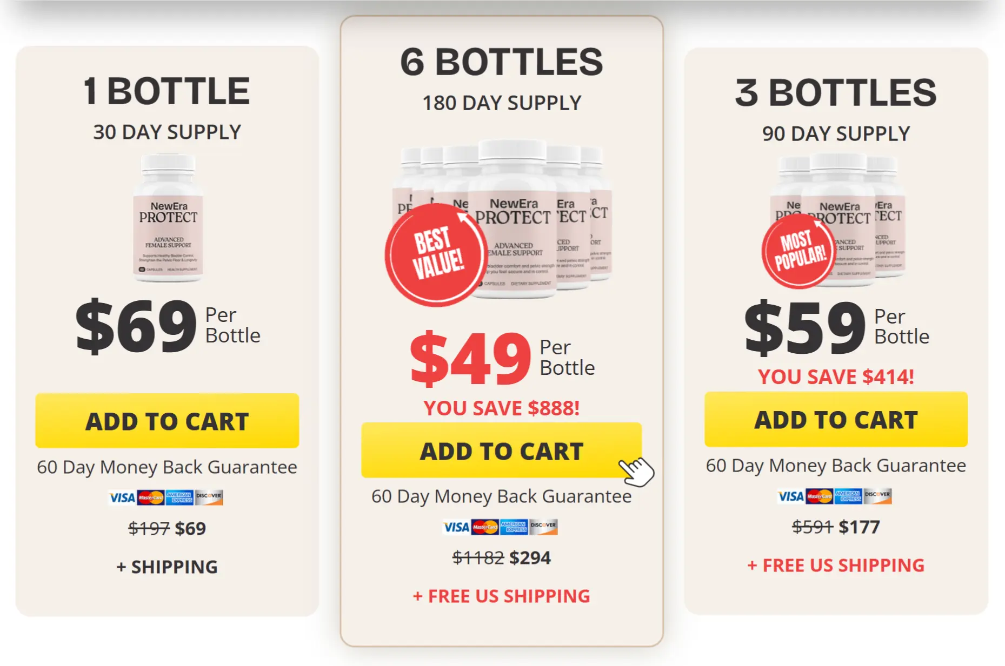Image resolution: width=1005 pixels, height=666 pixels.
Task: Click the Visa icon in the 3 bottles column
Action: tap(791, 496)
